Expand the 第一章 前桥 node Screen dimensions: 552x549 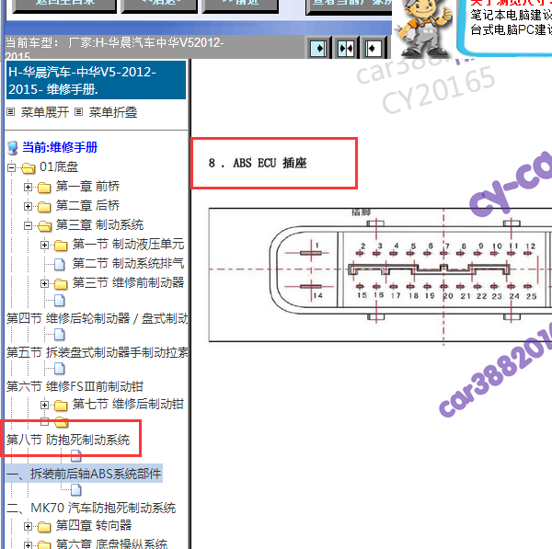[x=28, y=187]
